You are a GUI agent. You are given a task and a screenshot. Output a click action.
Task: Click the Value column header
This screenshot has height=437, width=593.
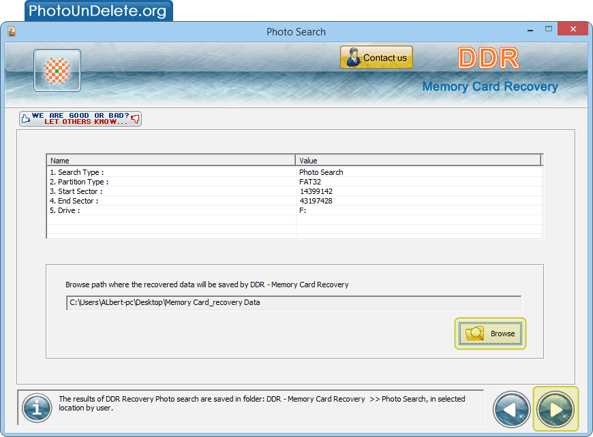pos(419,160)
